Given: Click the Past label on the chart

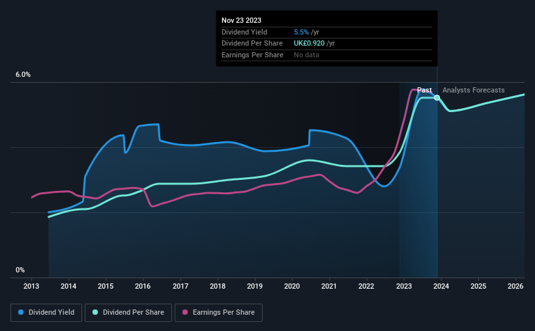Looking at the screenshot, I should click(424, 90).
